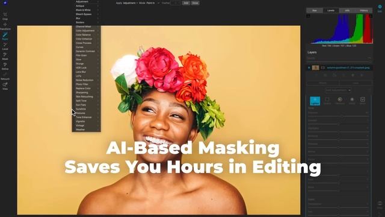Open the Edit module icon at top-right
This screenshot has width=385, height=217.
pos(380,8)
